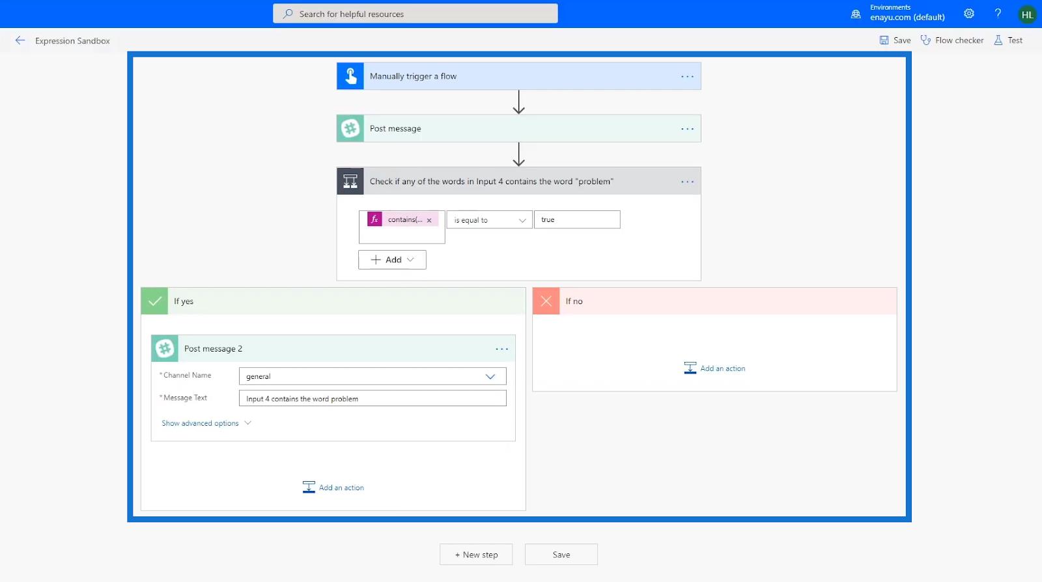
Task: Click the red X If no icon
Action: pyautogui.click(x=546, y=301)
